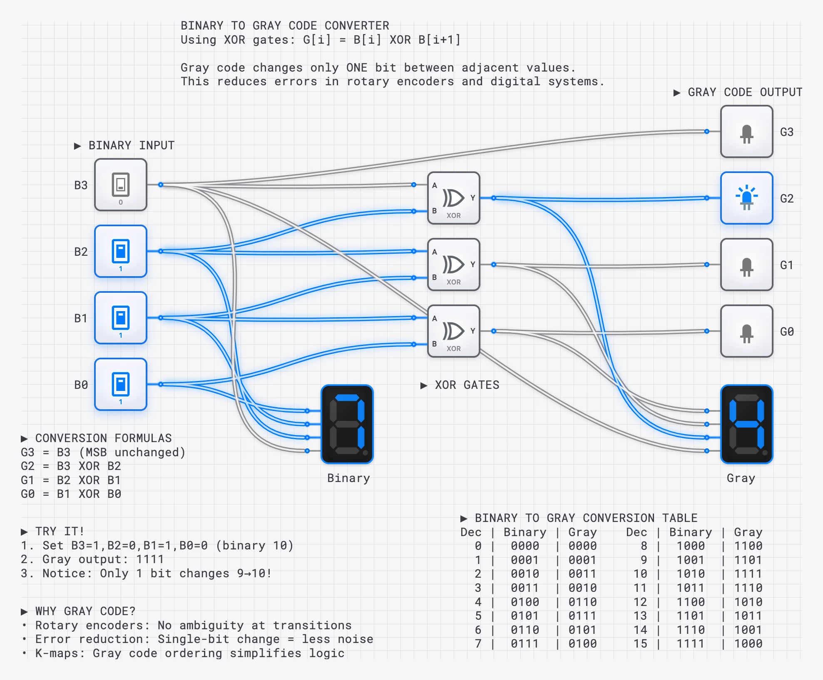Click the G0 LED output icon
The width and height of the screenshot is (823, 680).
[746, 331]
